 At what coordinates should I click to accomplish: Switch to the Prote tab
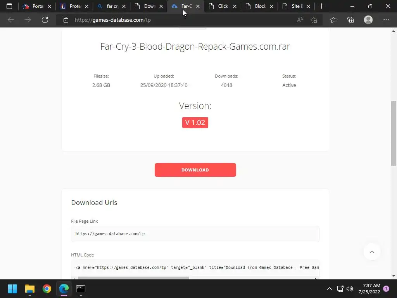coord(71,6)
